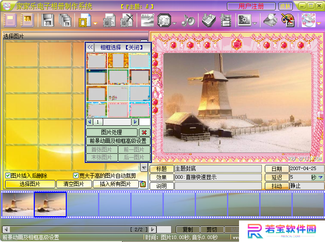Image resolution: width=325 pixels, height=242 pixels.
Task: Go to previous frame page arrow
Action: tap(89, 122)
